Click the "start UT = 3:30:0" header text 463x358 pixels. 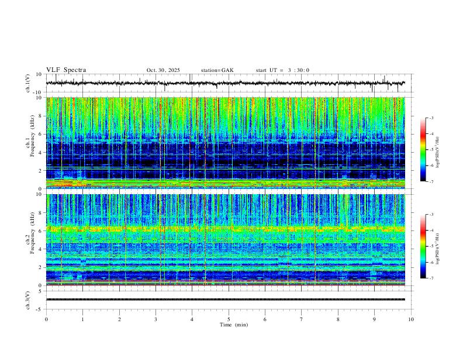click(282, 70)
